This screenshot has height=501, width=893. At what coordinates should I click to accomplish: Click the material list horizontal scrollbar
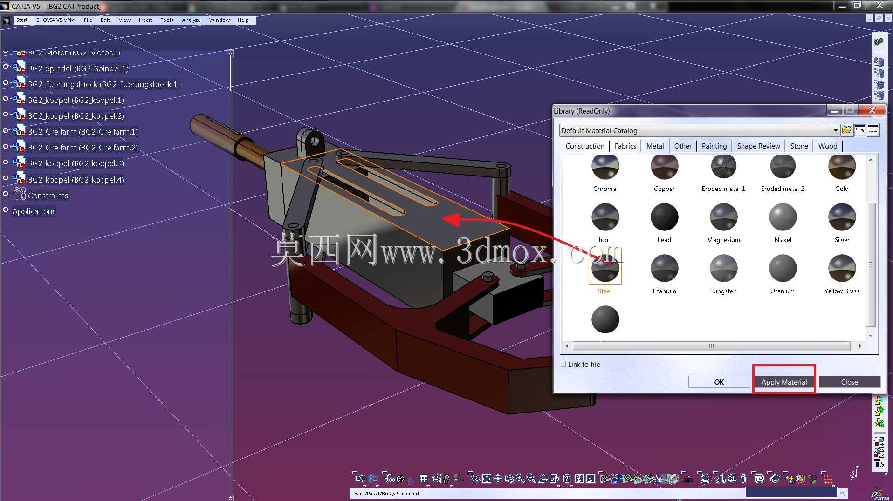point(711,346)
